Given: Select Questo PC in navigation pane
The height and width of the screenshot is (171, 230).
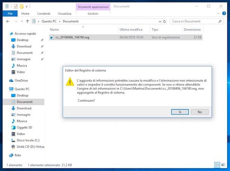Looking at the screenshot, I should click(x=22, y=89).
